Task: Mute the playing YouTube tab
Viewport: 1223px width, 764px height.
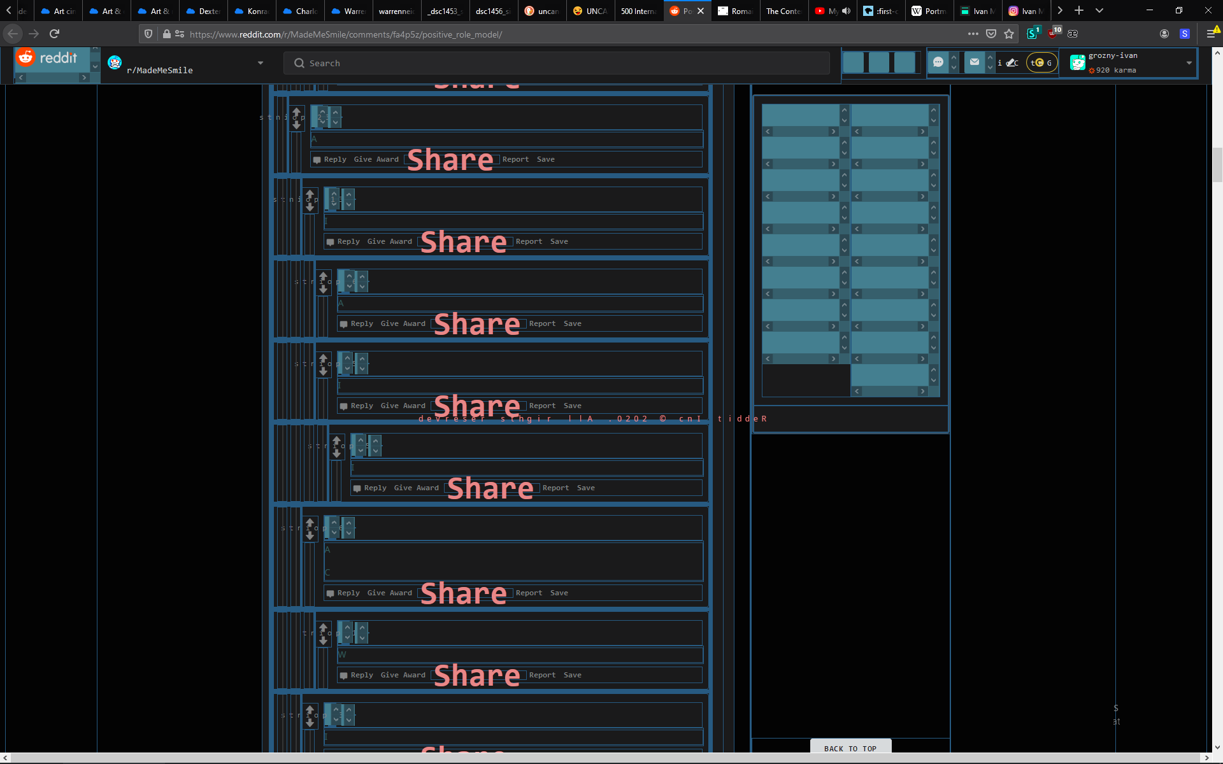Action: coord(846,11)
